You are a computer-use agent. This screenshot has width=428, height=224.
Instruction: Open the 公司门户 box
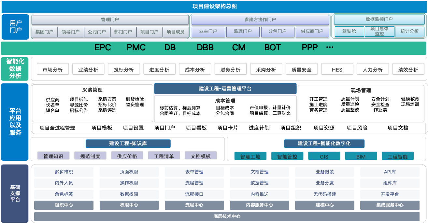(97, 32)
